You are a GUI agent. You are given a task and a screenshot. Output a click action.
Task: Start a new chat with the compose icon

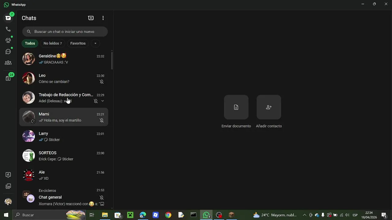[91, 18]
